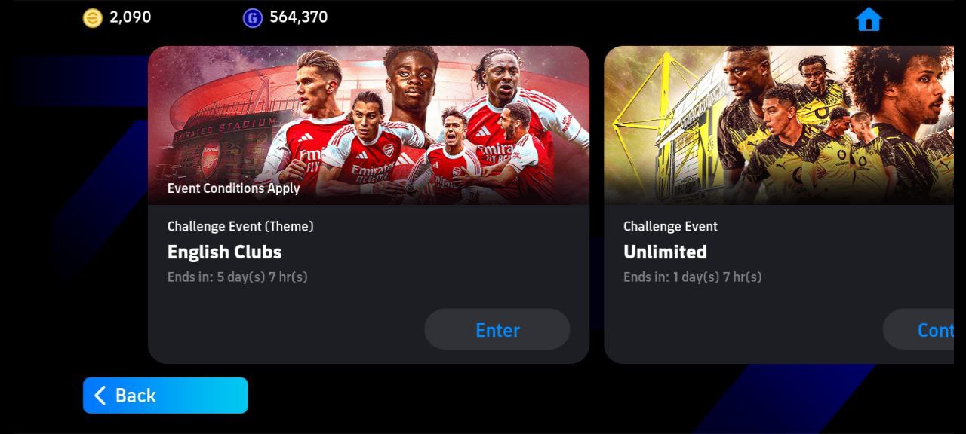Tap Event Conditions Apply label
The height and width of the screenshot is (434, 966).
pos(233,188)
